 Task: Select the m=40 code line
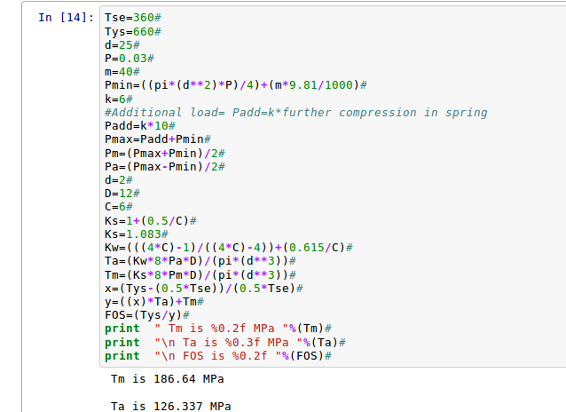[121, 71]
